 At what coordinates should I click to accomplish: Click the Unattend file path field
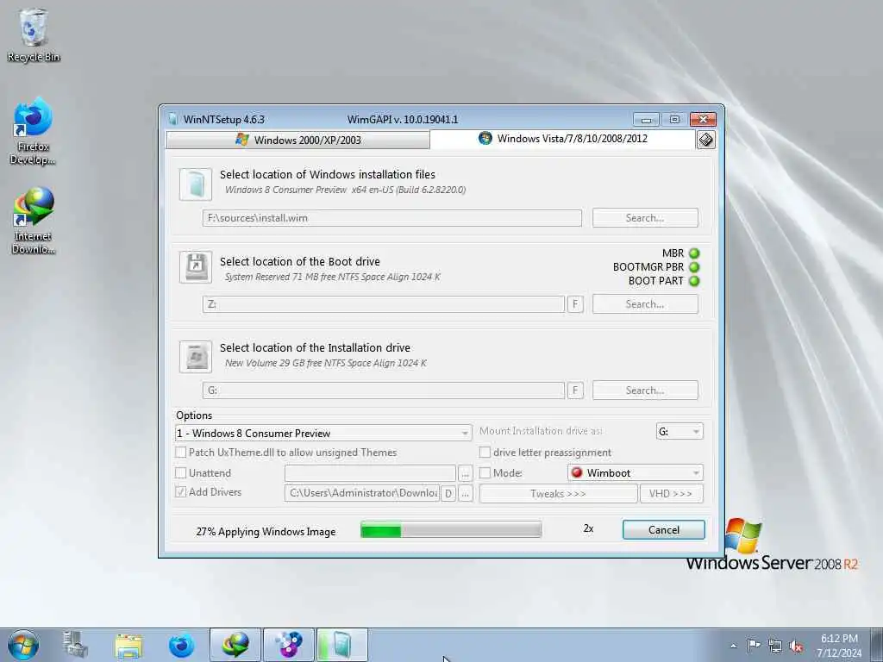coord(370,473)
